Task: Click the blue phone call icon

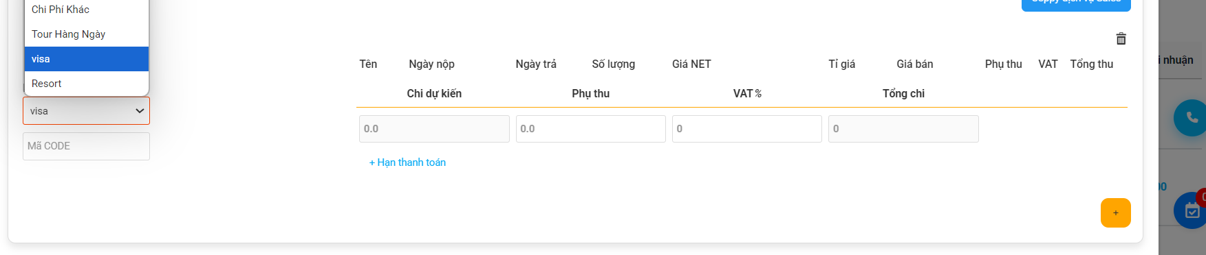Action: (1191, 118)
